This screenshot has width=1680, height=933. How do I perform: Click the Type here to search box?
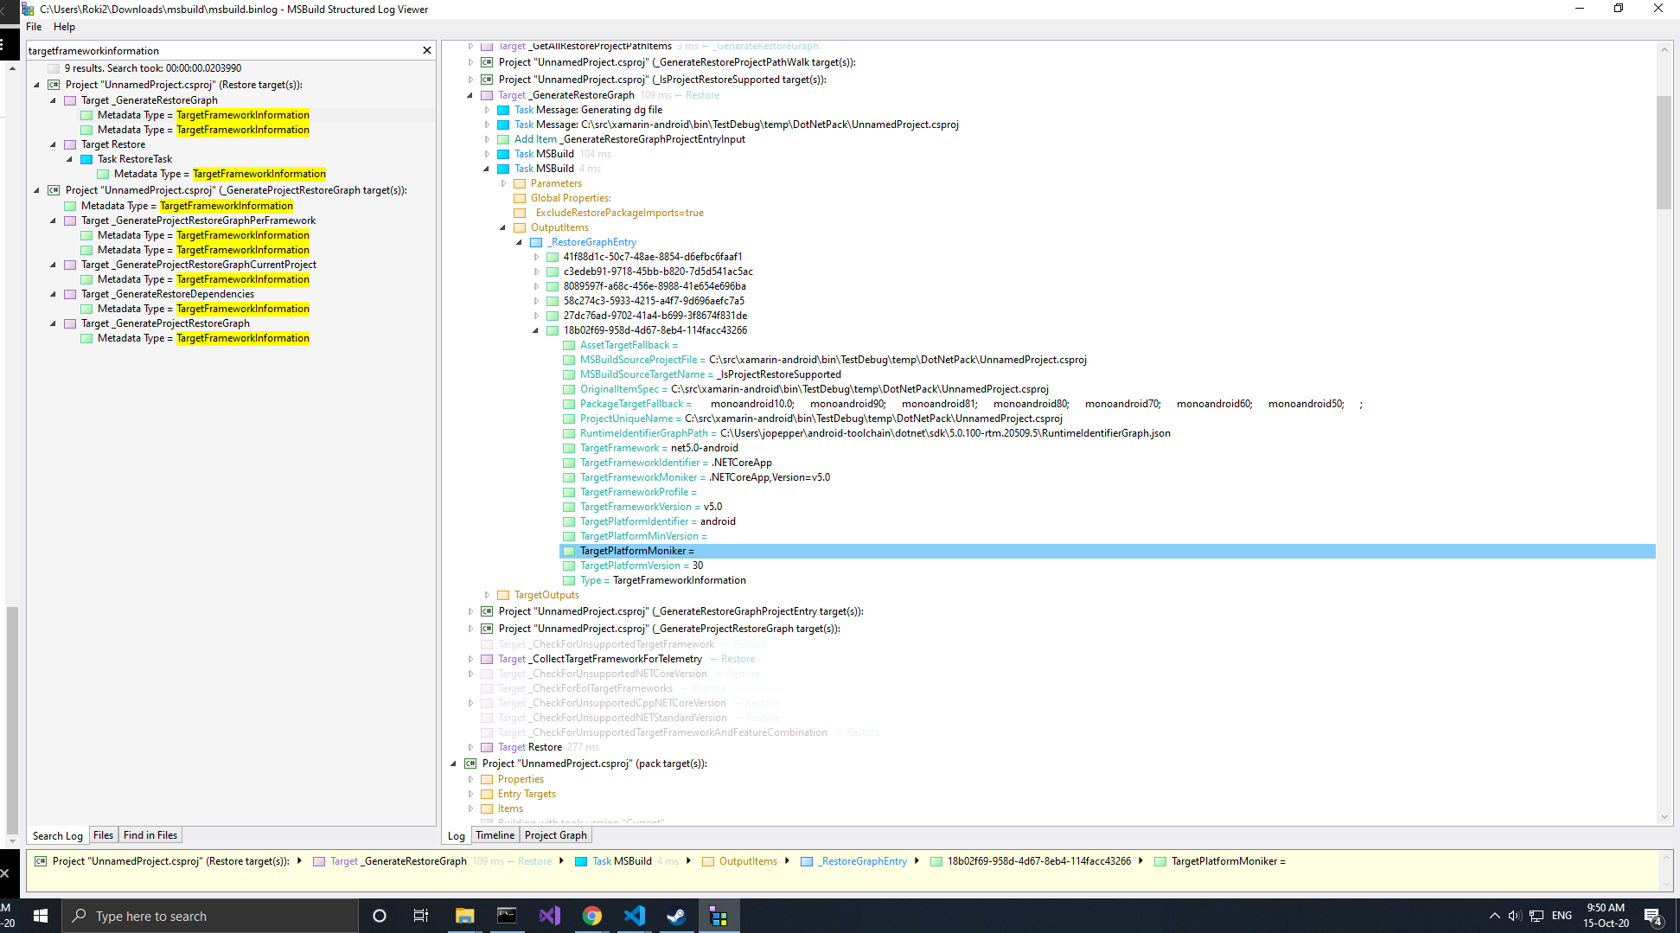coord(210,916)
